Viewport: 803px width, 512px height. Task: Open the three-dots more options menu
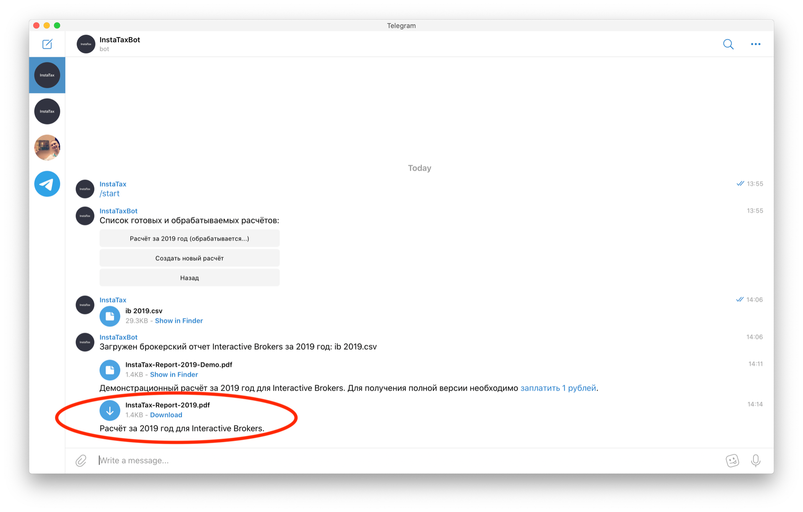tap(755, 44)
